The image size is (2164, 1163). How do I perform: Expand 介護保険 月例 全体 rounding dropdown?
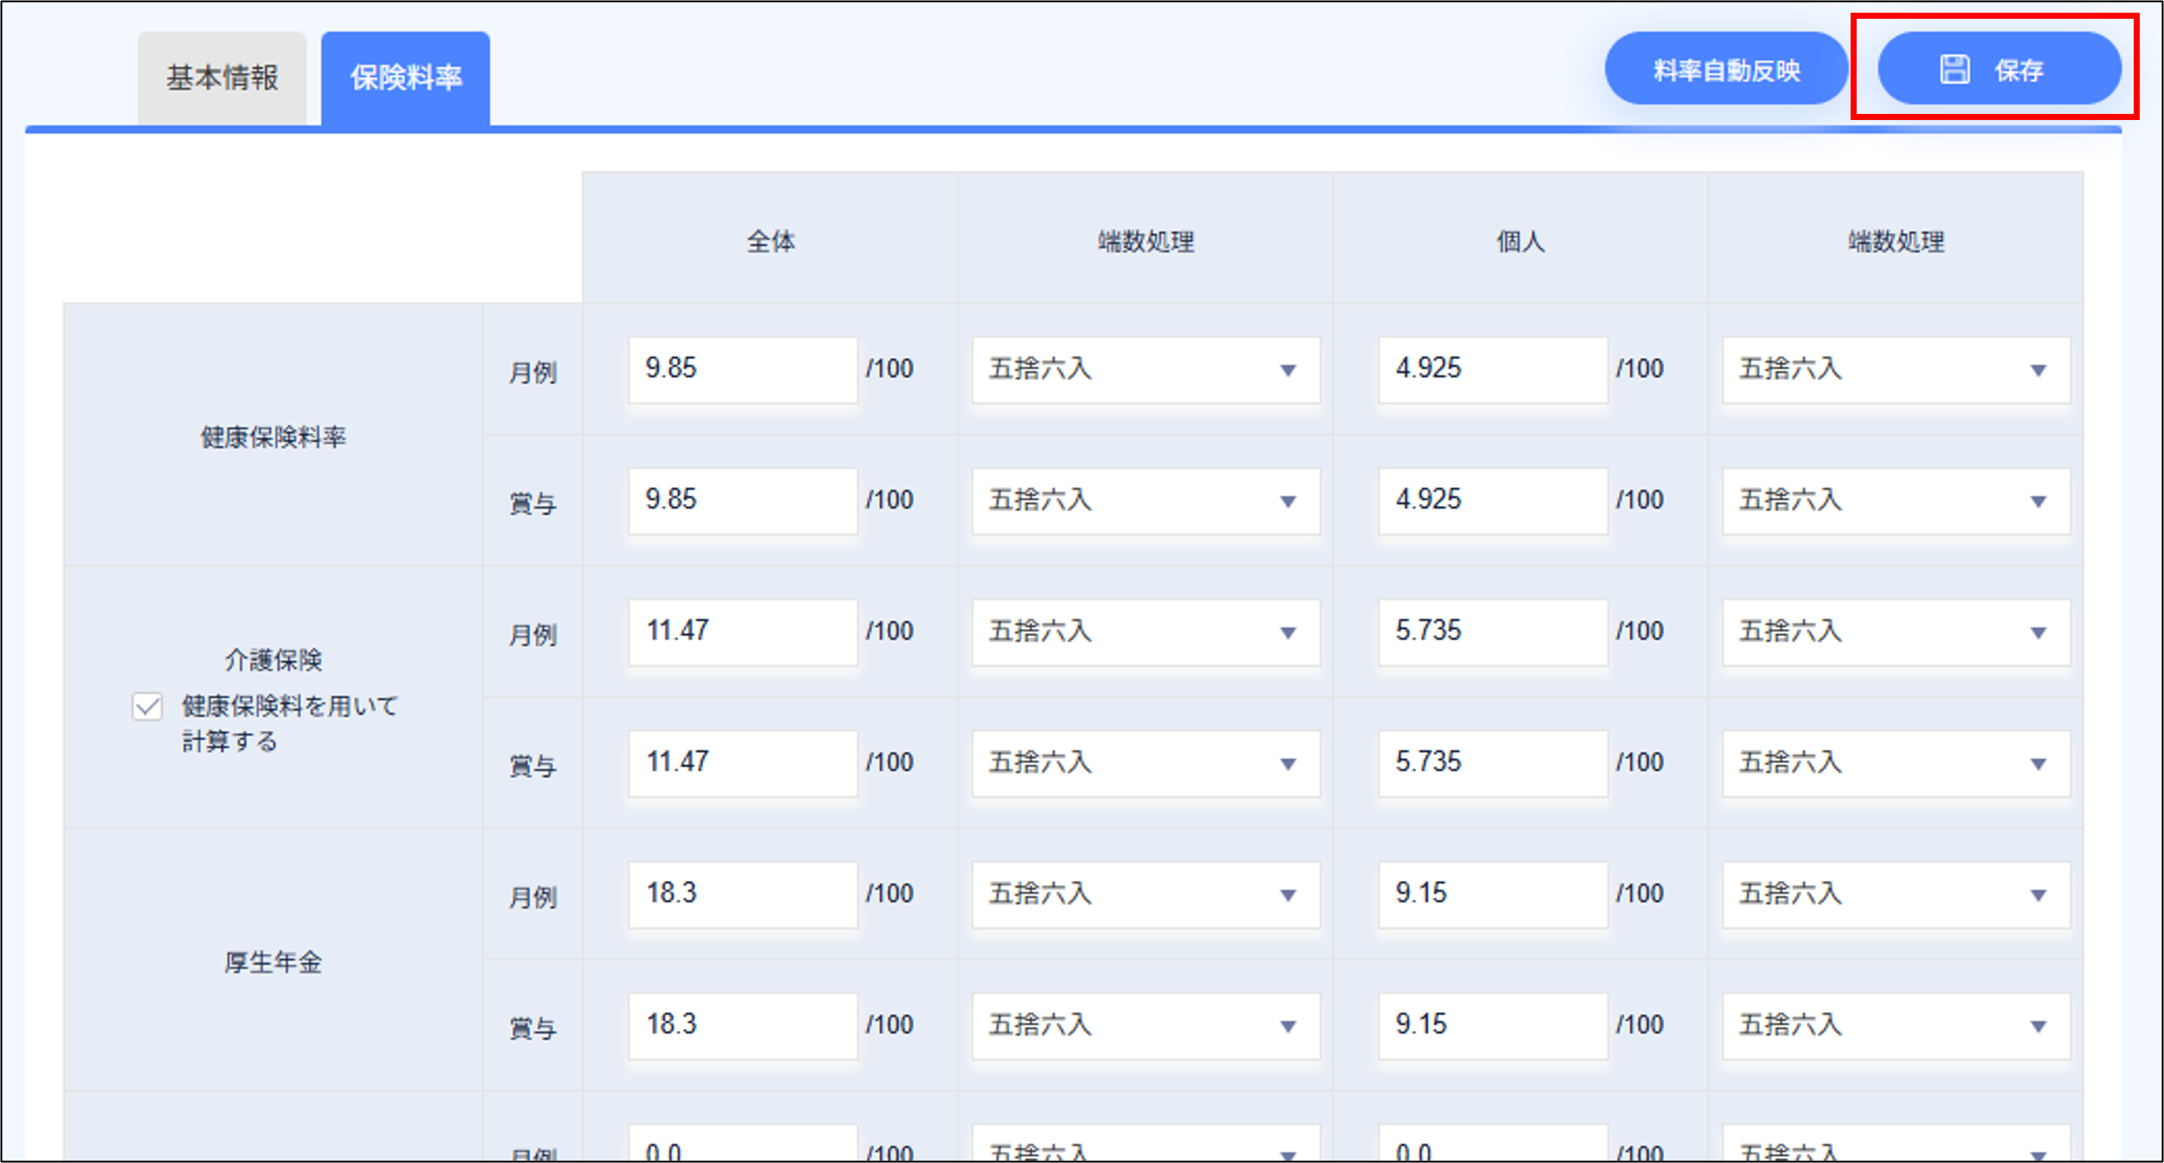coord(1146,632)
